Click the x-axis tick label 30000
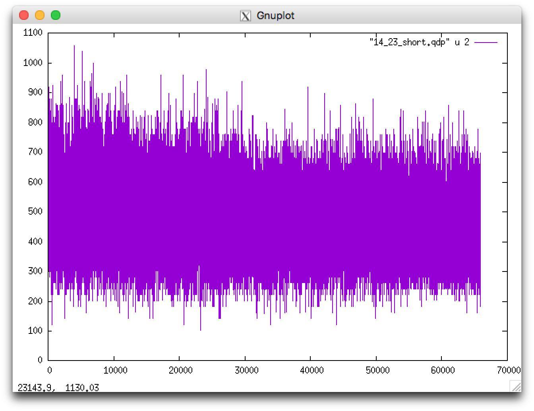This screenshot has height=411, width=534. tap(247, 370)
